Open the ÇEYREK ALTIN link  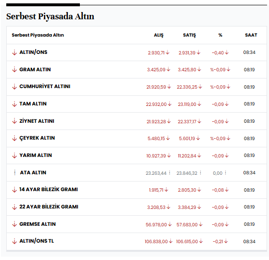(37, 138)
